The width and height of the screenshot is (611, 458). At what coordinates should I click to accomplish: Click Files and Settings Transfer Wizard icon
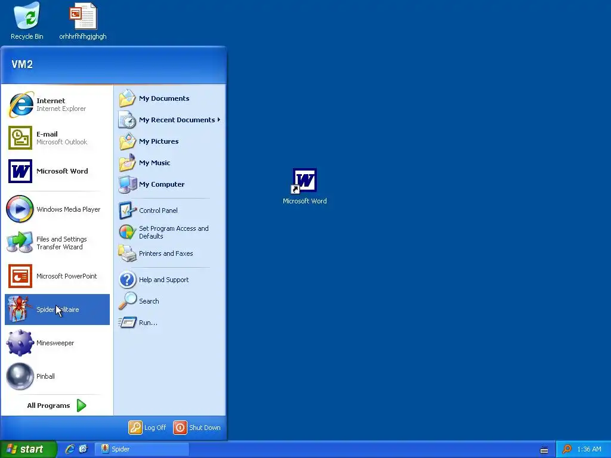click(20, 243)
